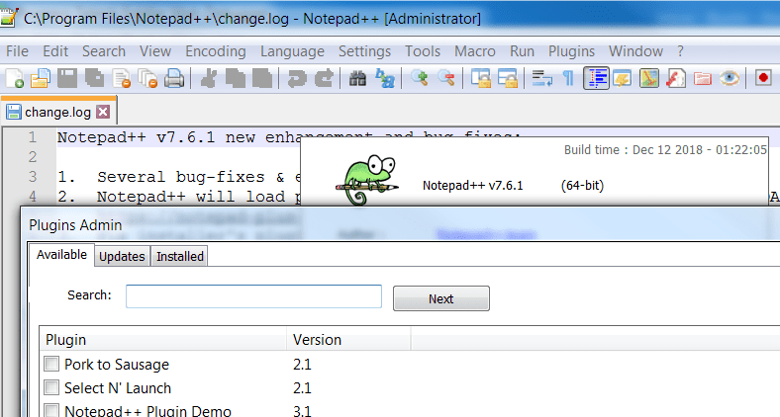Open the Language menu
780x417 pixels.
[292, 51]
